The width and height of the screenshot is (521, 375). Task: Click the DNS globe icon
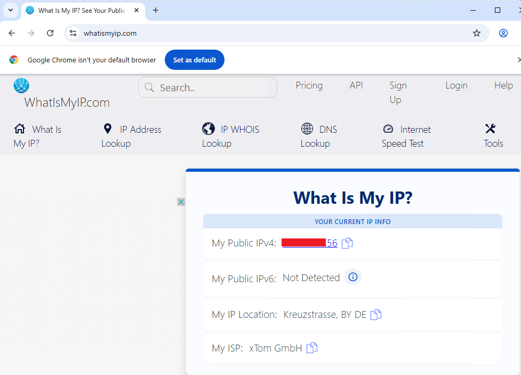click(307, 129)
